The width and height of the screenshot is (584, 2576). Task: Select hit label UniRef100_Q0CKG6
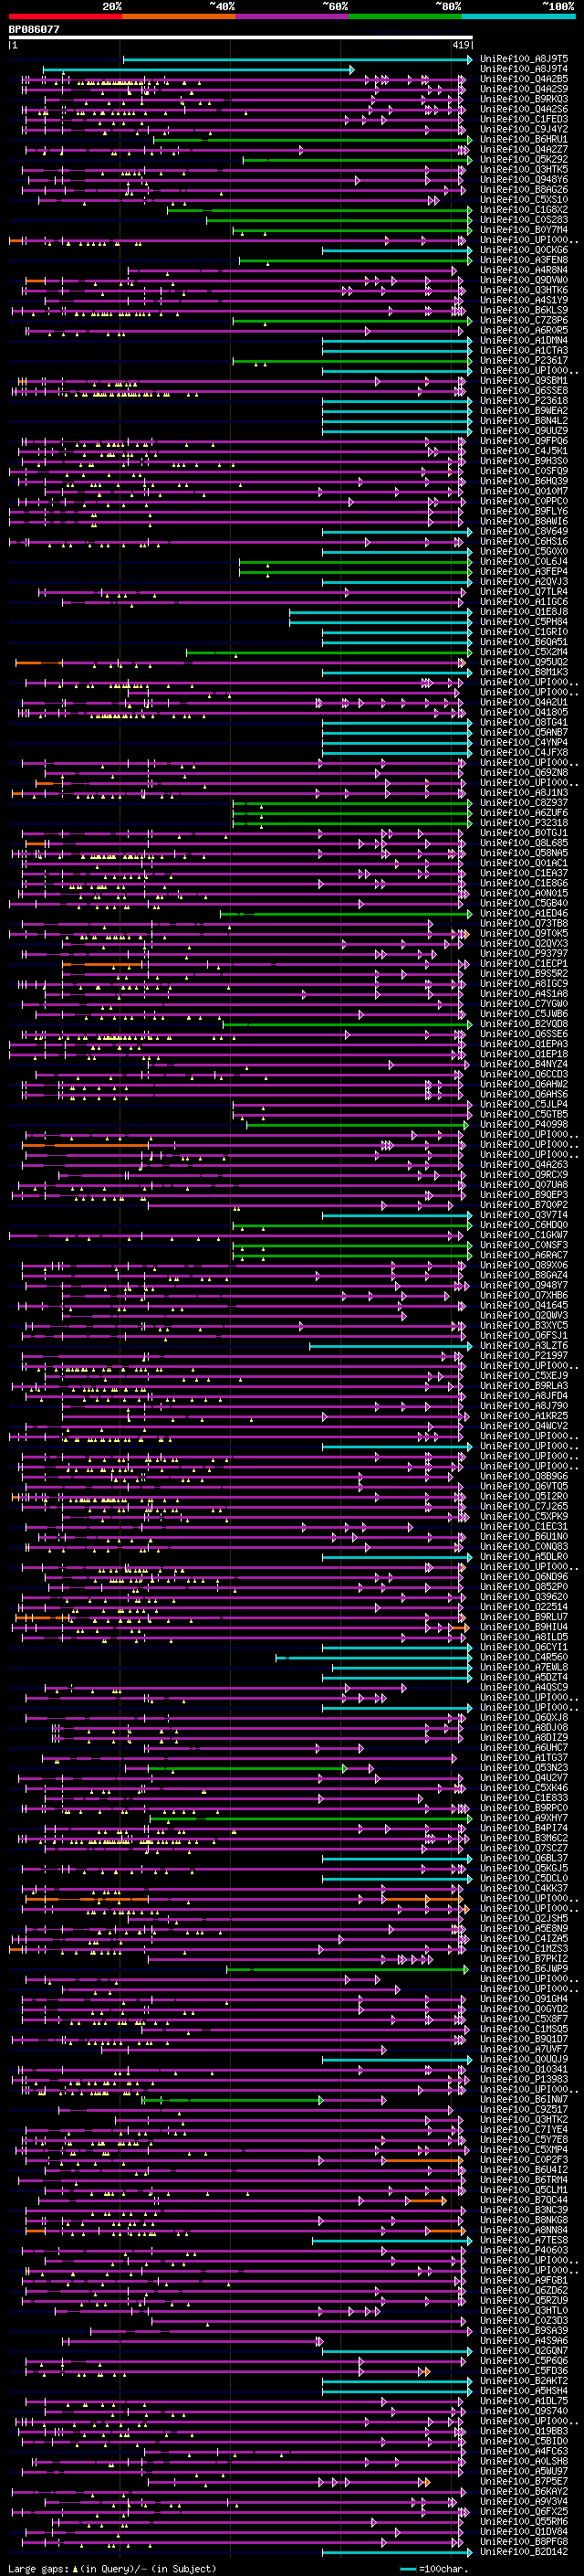coord(524,250)
